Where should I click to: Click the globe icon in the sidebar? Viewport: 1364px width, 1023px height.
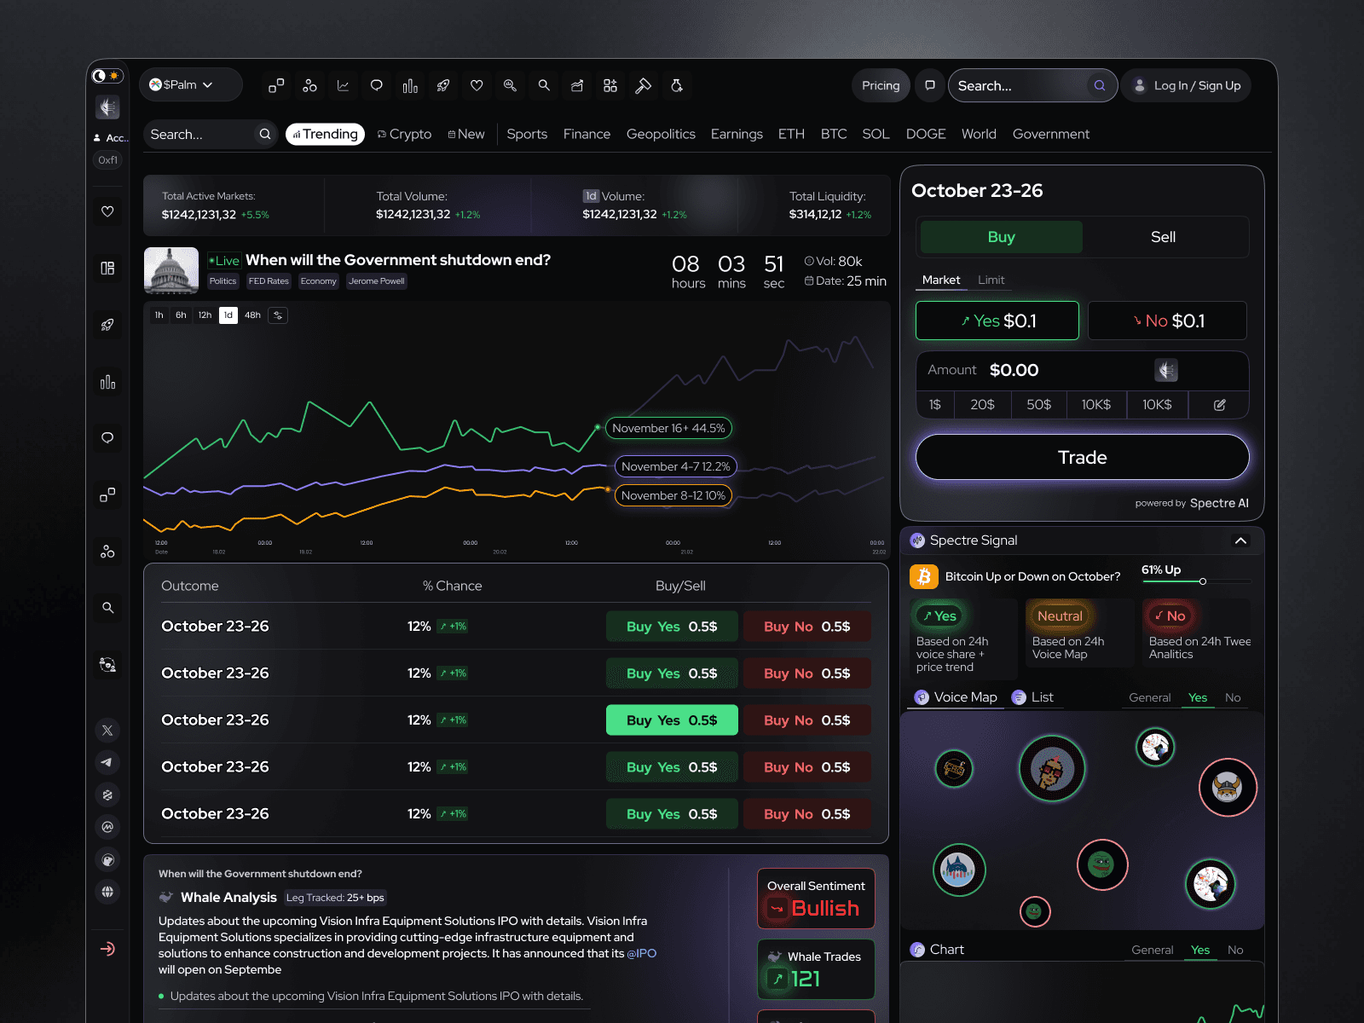[x=107, y=892]
